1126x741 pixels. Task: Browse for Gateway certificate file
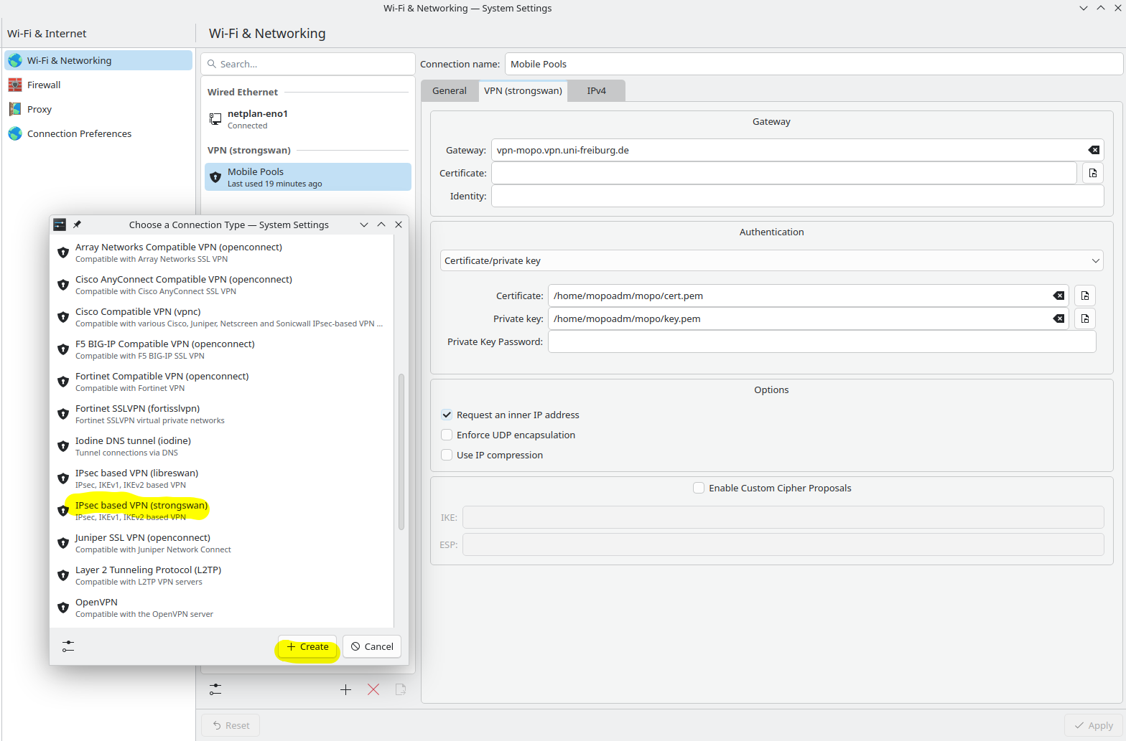[1093, 173]
